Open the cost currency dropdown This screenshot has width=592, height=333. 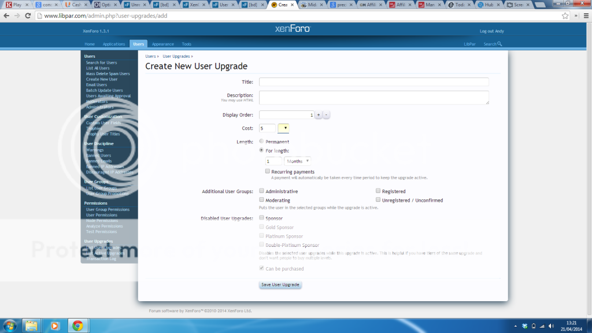click(x=283, y=128)
